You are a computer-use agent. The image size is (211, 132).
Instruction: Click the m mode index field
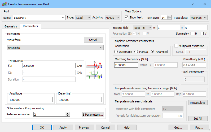pos(169,28)
